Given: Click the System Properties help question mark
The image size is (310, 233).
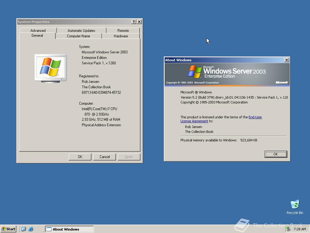Looking at the screenshot, I should (134, 22).
